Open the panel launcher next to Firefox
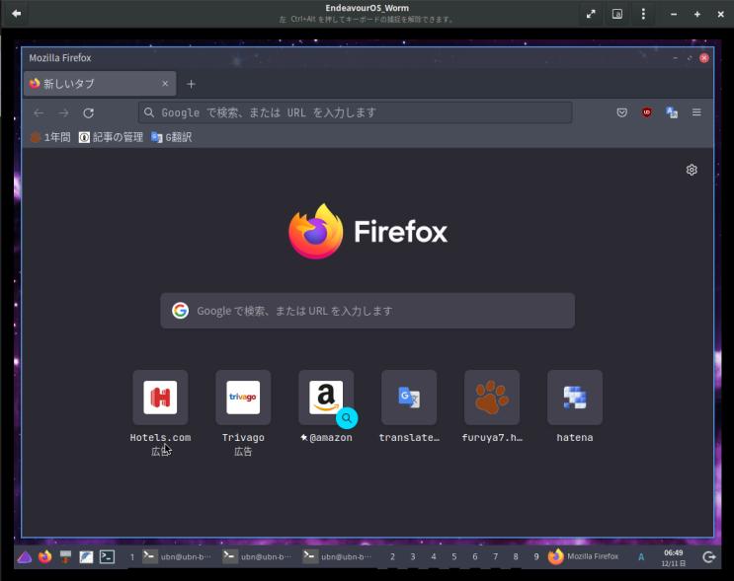Viewport: 734px width, 581px height. 65,556
